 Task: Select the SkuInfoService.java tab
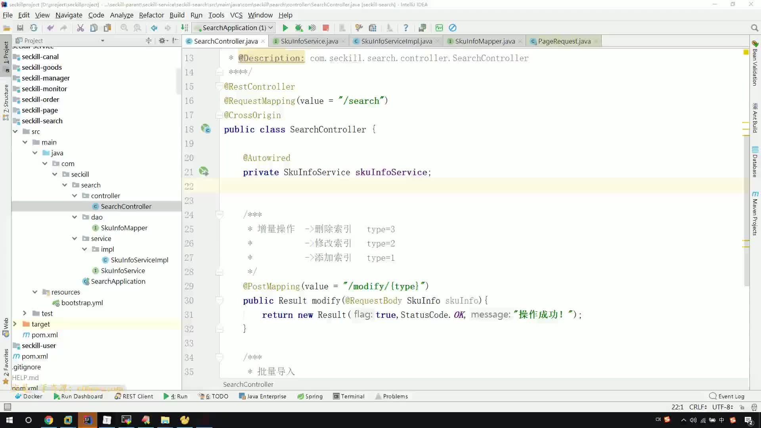click(x=310, y=41)
